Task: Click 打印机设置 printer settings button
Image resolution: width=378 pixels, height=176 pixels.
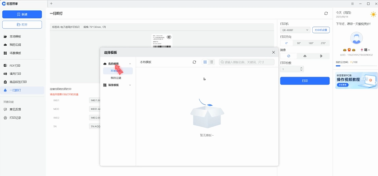Action: tap(321, 30)
